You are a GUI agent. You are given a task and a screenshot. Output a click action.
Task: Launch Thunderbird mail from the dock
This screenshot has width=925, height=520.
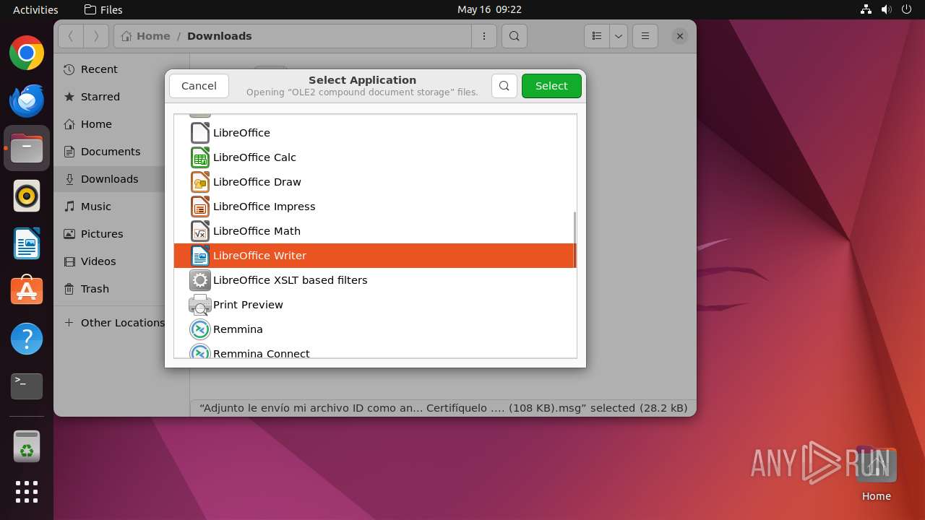pos(27,100)
